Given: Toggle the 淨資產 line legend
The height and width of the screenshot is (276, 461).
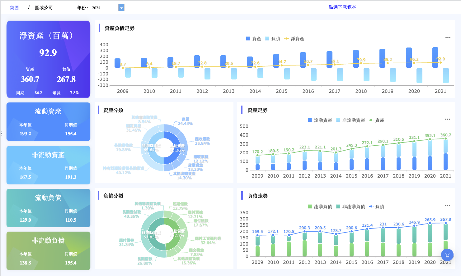Looking at the screenshot, I should pos(294,38).
